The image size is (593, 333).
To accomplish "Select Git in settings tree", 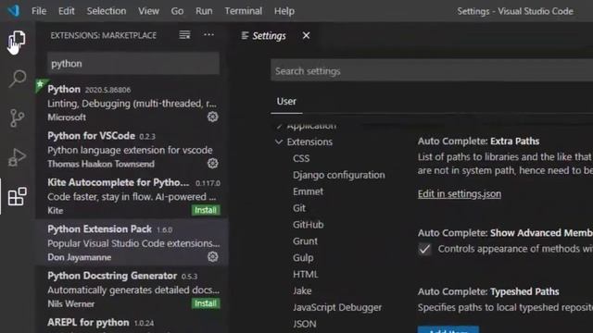I will [x=298, y=208].
